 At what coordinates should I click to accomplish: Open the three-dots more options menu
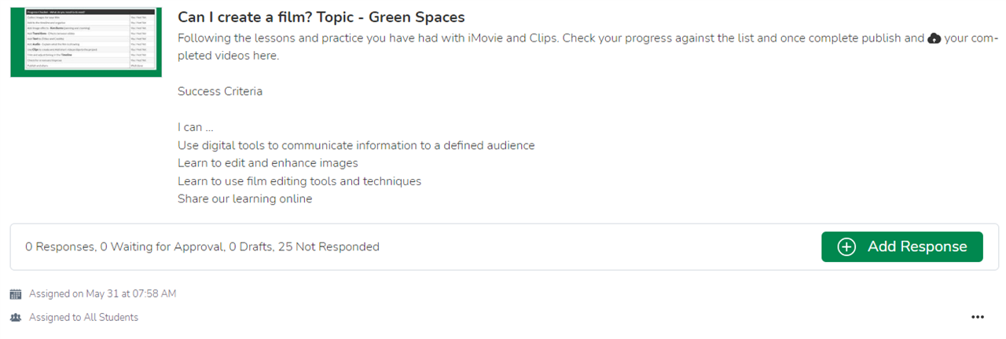[977, 317]
